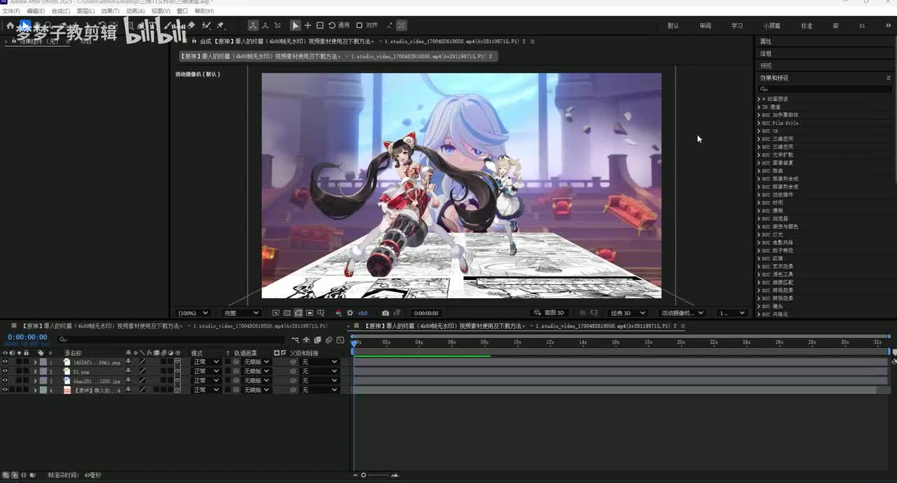The image size is (897, 483).
Task: Open the File (文件) menu
Action: coord(11,11)
